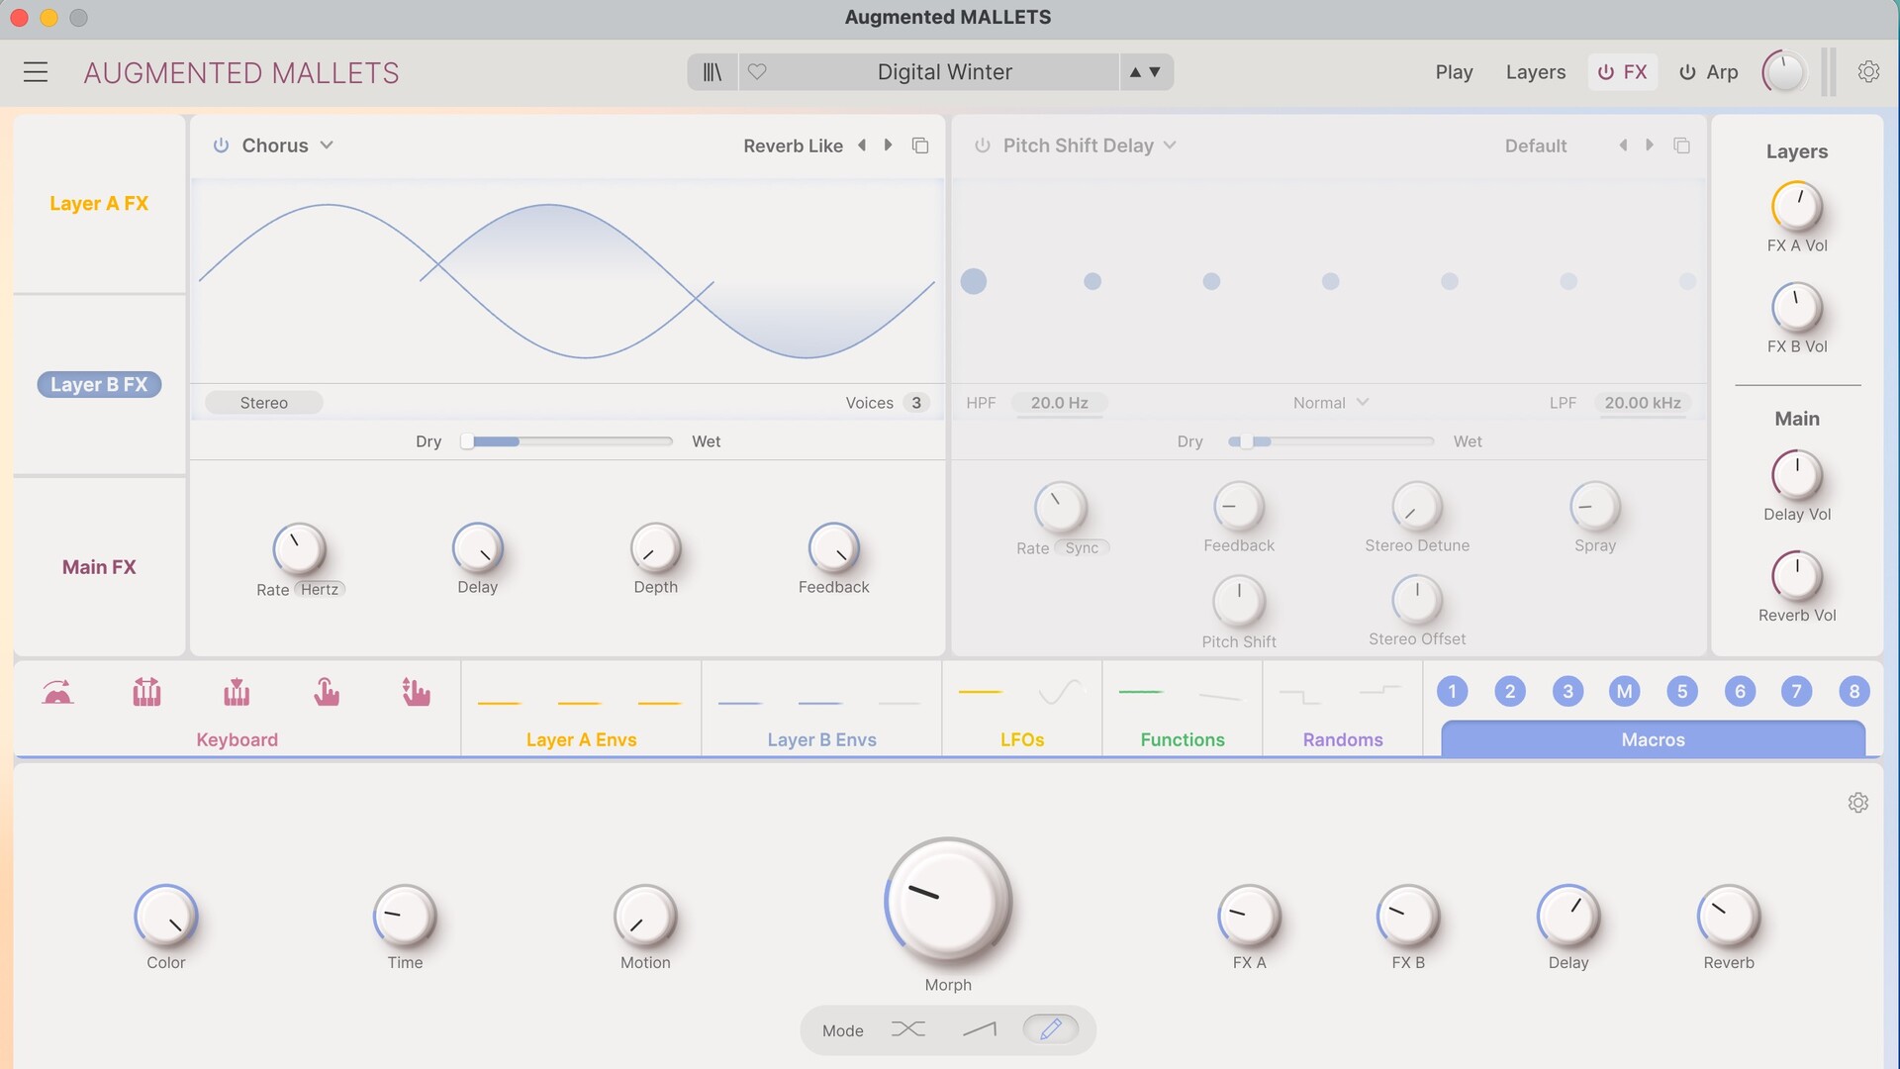Screen dimensions: 1900x1069
Task: Switch to the Main FX tab
Action: pyautogui.click(x=99, y=567)
